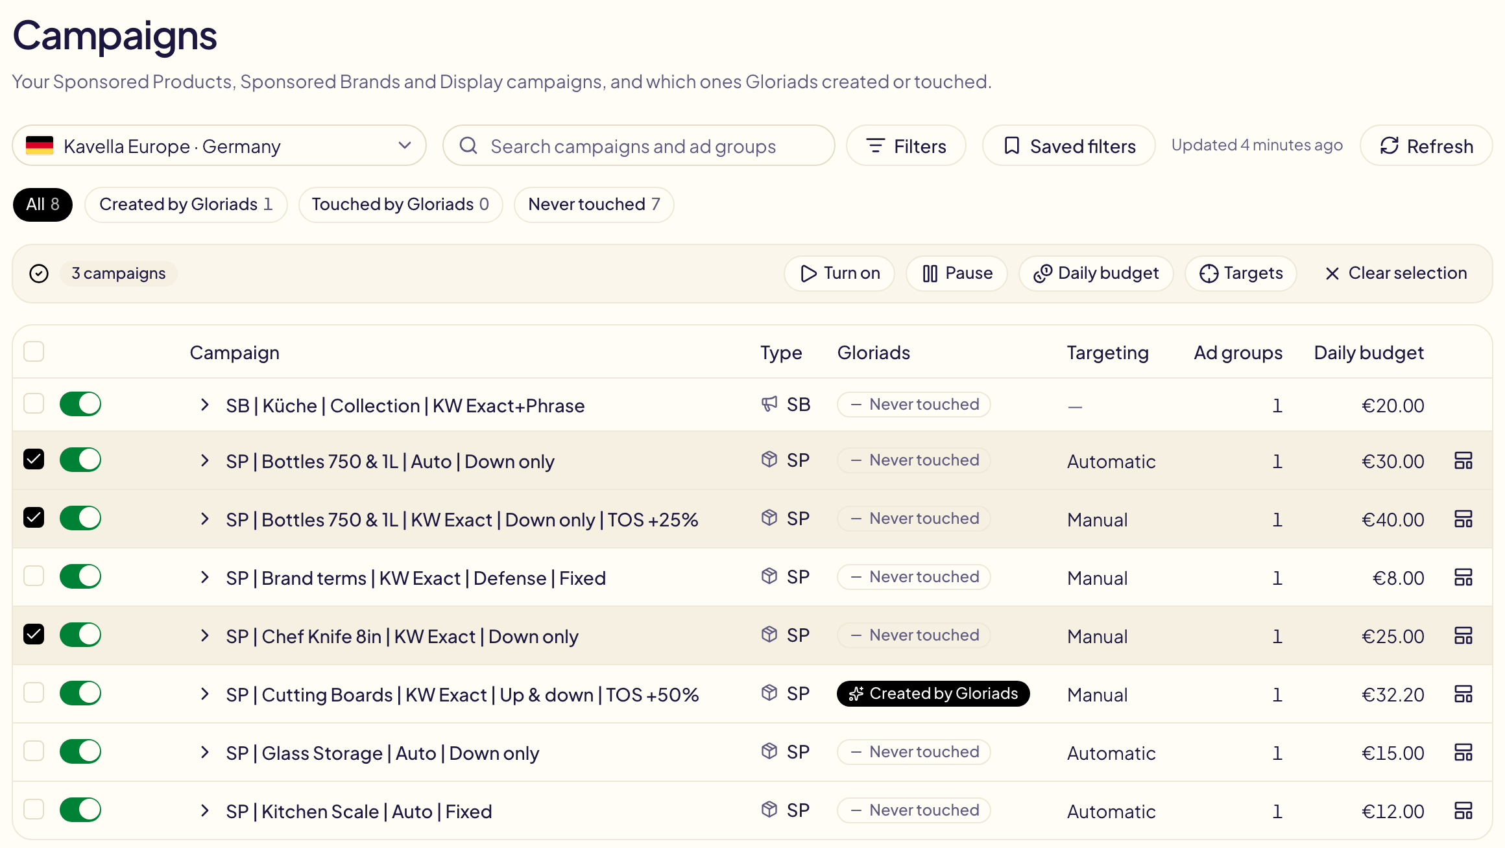This screenshot has height=848, width=1505.
Task: Expand the Cutting Boards campaign row
Action: point(205,694)
